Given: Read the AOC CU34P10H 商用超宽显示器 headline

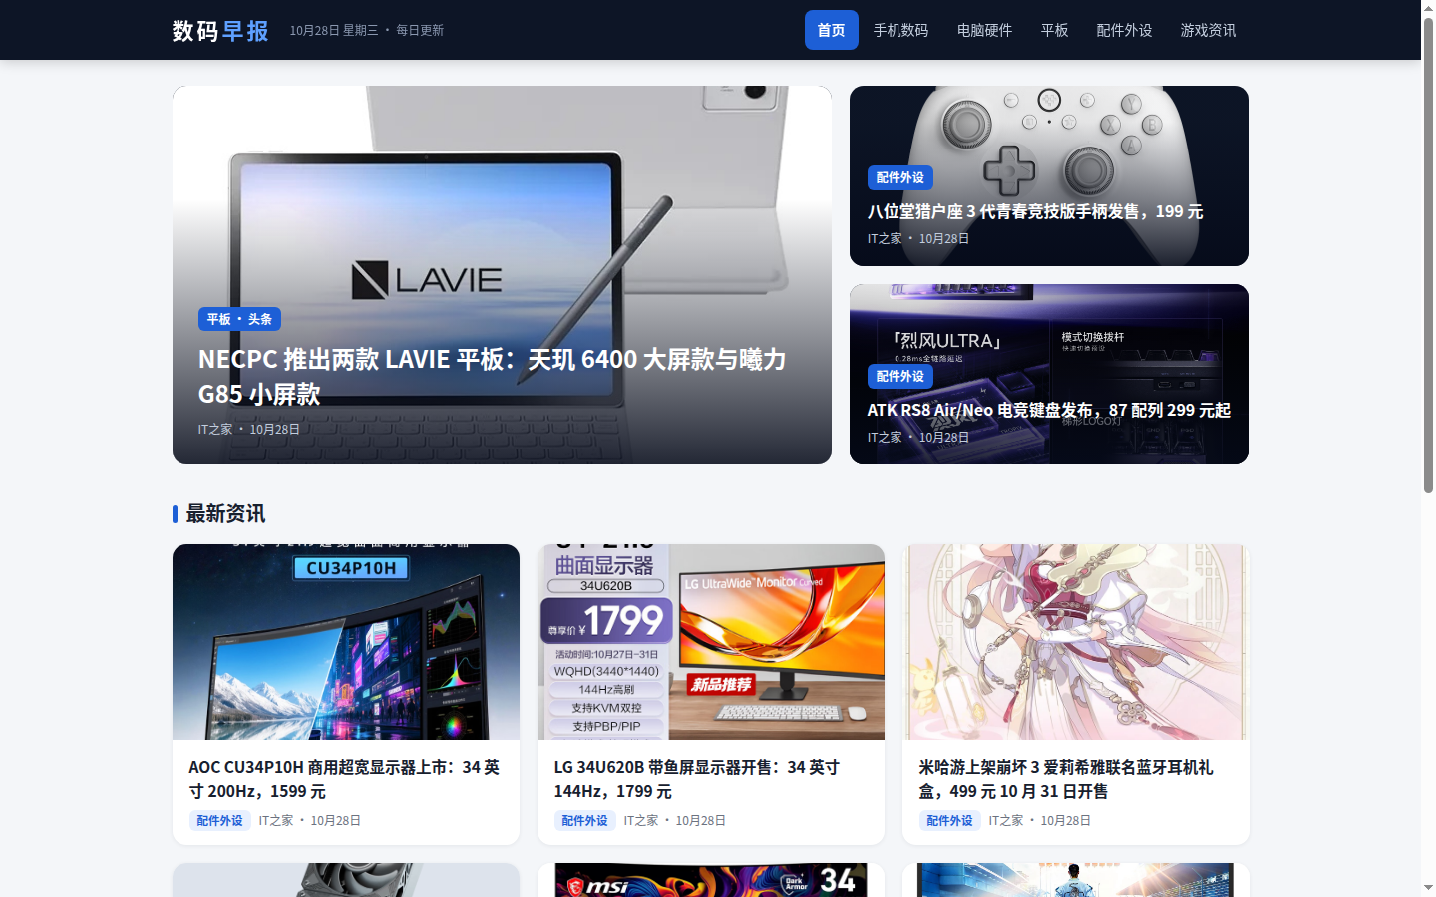Looking at the screenshot, I should click(344, 779).
